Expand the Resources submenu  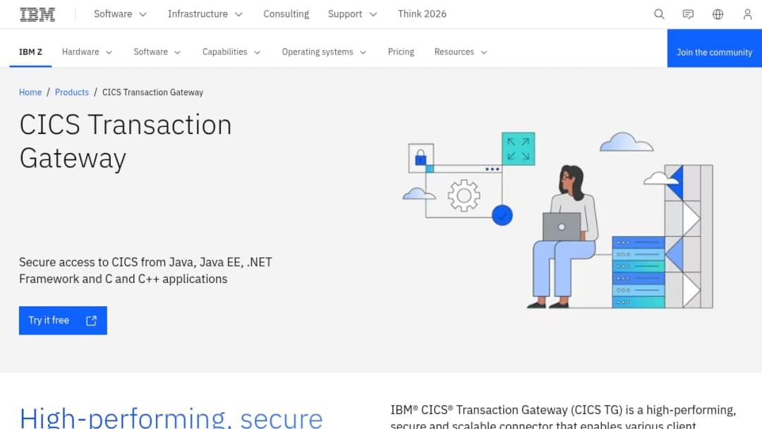click(x=461, y=52)
